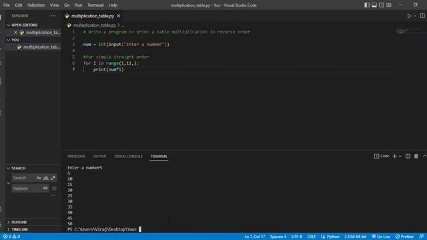Maximize panel with the chevron-up icon

[424, 156]
